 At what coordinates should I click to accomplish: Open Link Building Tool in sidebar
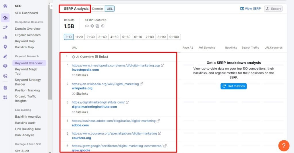(28, 129)
